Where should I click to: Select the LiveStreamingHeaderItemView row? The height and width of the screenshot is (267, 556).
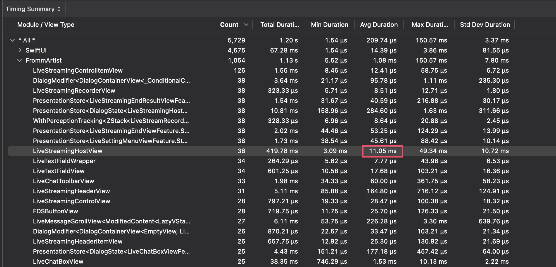(x=282, y=241)
